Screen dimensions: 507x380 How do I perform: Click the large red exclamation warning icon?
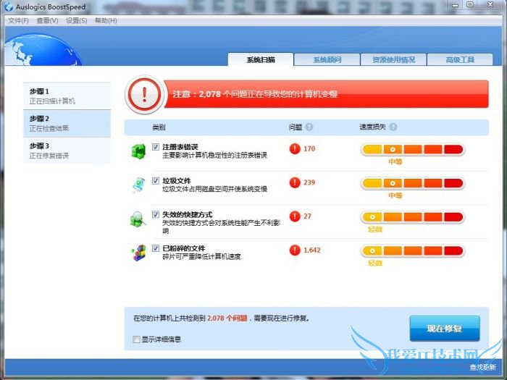point(144,94)
